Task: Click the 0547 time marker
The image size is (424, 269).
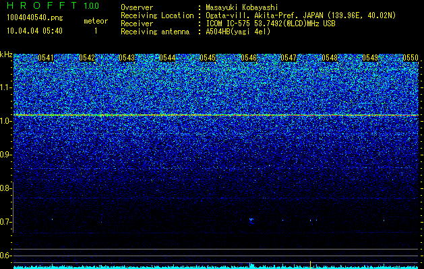Action: click(289, 58)
